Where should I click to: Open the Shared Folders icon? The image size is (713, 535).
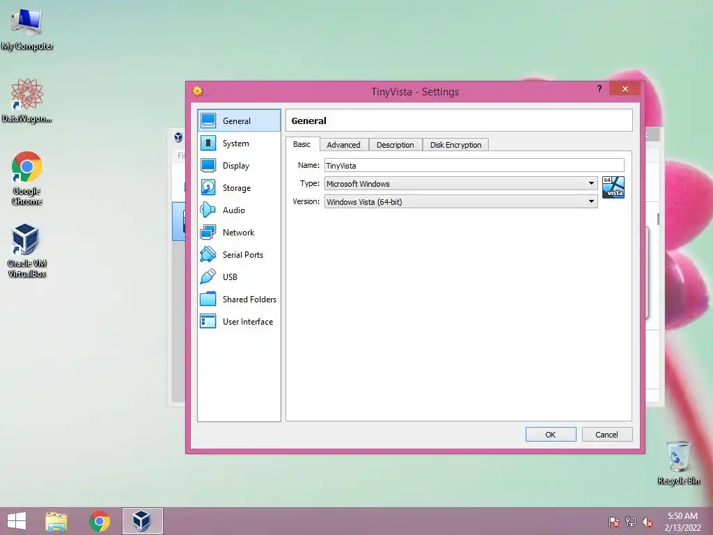tap(208, 299)
